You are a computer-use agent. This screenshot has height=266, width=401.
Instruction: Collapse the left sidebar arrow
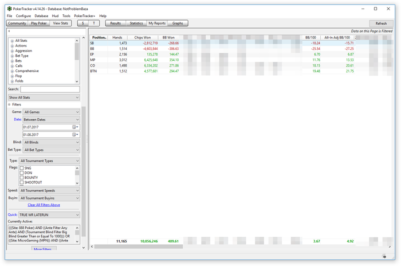click(9, 31)
